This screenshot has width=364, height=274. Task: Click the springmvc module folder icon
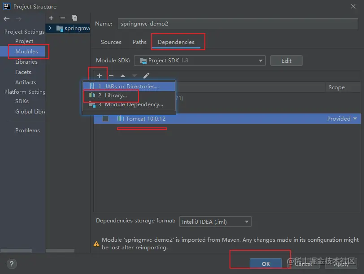[x=60, y=29]
